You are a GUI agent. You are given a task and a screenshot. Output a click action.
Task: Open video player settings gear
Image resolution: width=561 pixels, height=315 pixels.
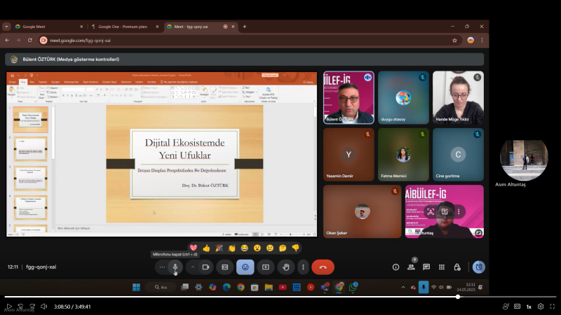coord(541,307)
